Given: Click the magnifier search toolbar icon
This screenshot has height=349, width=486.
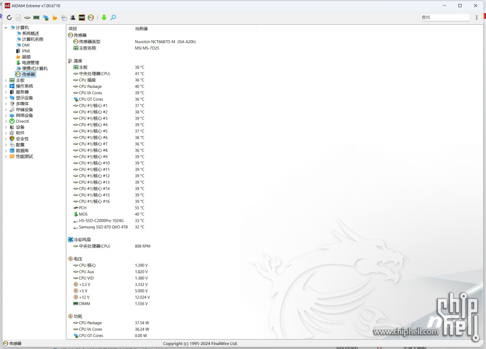Looking at the screenshot, I should (x=114, y=18).
